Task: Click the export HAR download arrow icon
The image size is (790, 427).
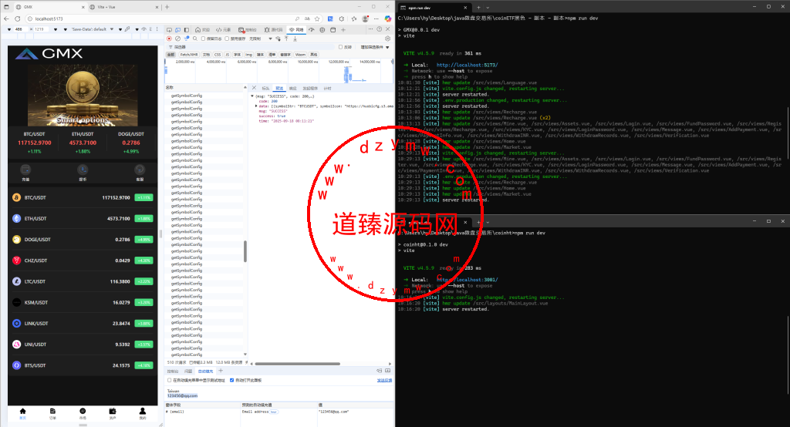Action: tap(295, 39)
